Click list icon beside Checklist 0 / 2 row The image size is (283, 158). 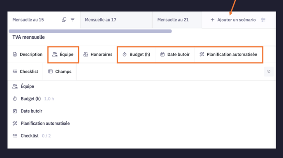pos(15,136)
